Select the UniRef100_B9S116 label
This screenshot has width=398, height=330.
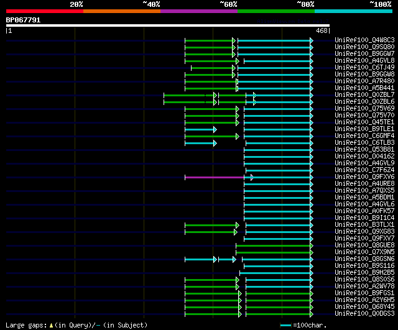coord(364,266)
